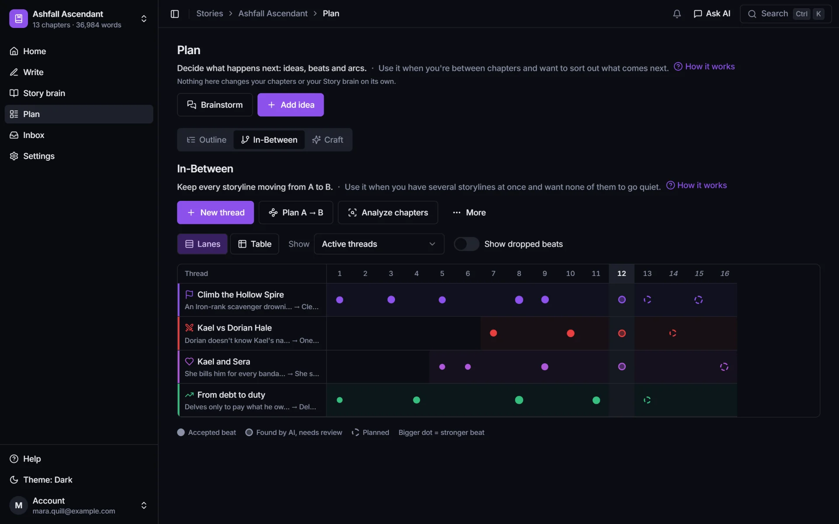Click the flag icon on Climb the Hollow Spire
Viewport: 839px width, 524px height.
pos(189,295)
